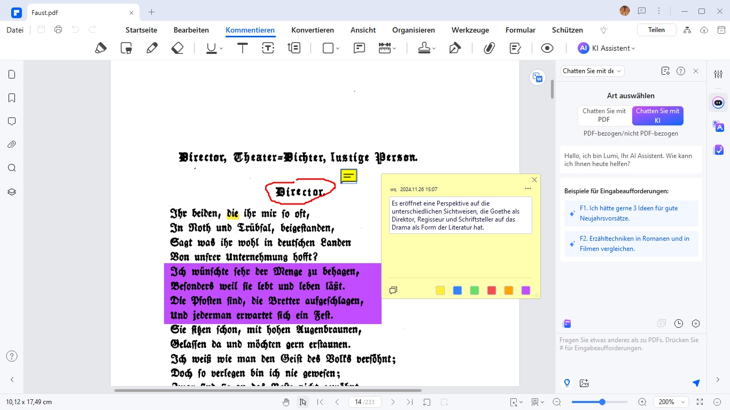Close the yellow note popup
Viewport: 730px width, 410px height.
click(x=534, y=180)
